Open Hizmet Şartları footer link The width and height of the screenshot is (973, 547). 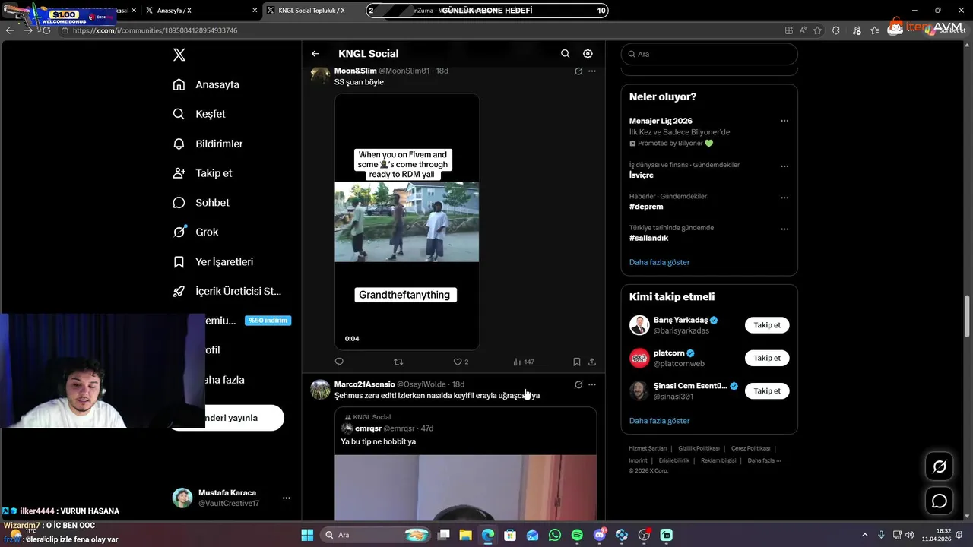pos(648,448)
